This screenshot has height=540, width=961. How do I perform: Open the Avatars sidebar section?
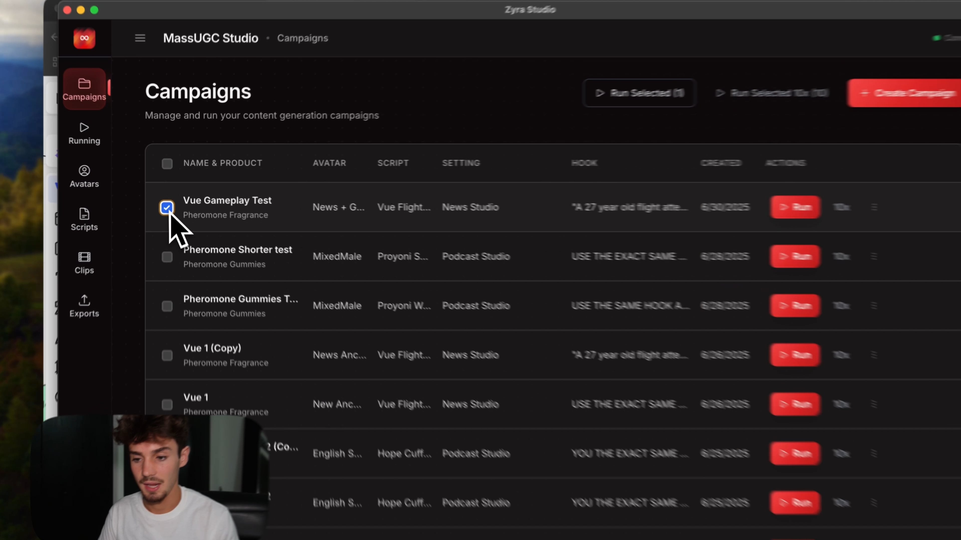84,176
